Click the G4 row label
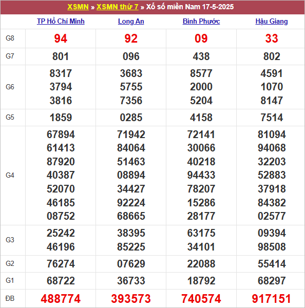305x308 pixels. [x=10, y=175]
